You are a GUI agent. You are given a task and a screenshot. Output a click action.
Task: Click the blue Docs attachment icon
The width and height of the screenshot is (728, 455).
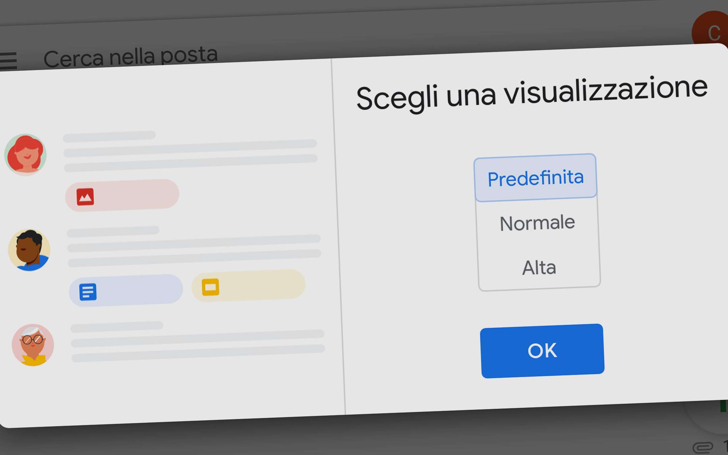point(88,292)
